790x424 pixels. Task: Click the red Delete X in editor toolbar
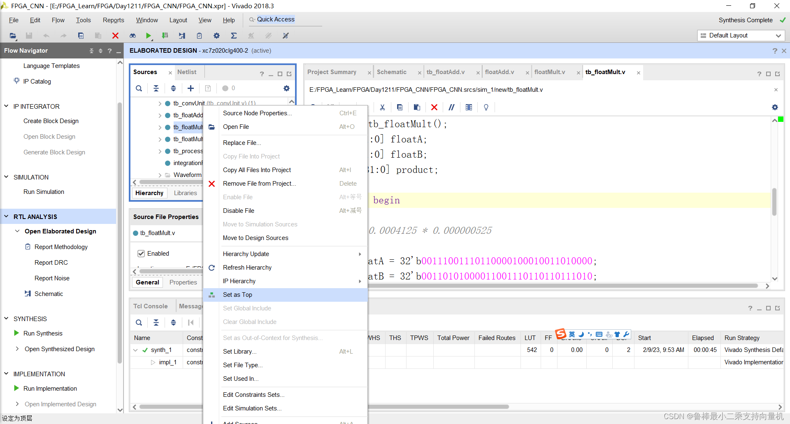click(x=434, y=107)
